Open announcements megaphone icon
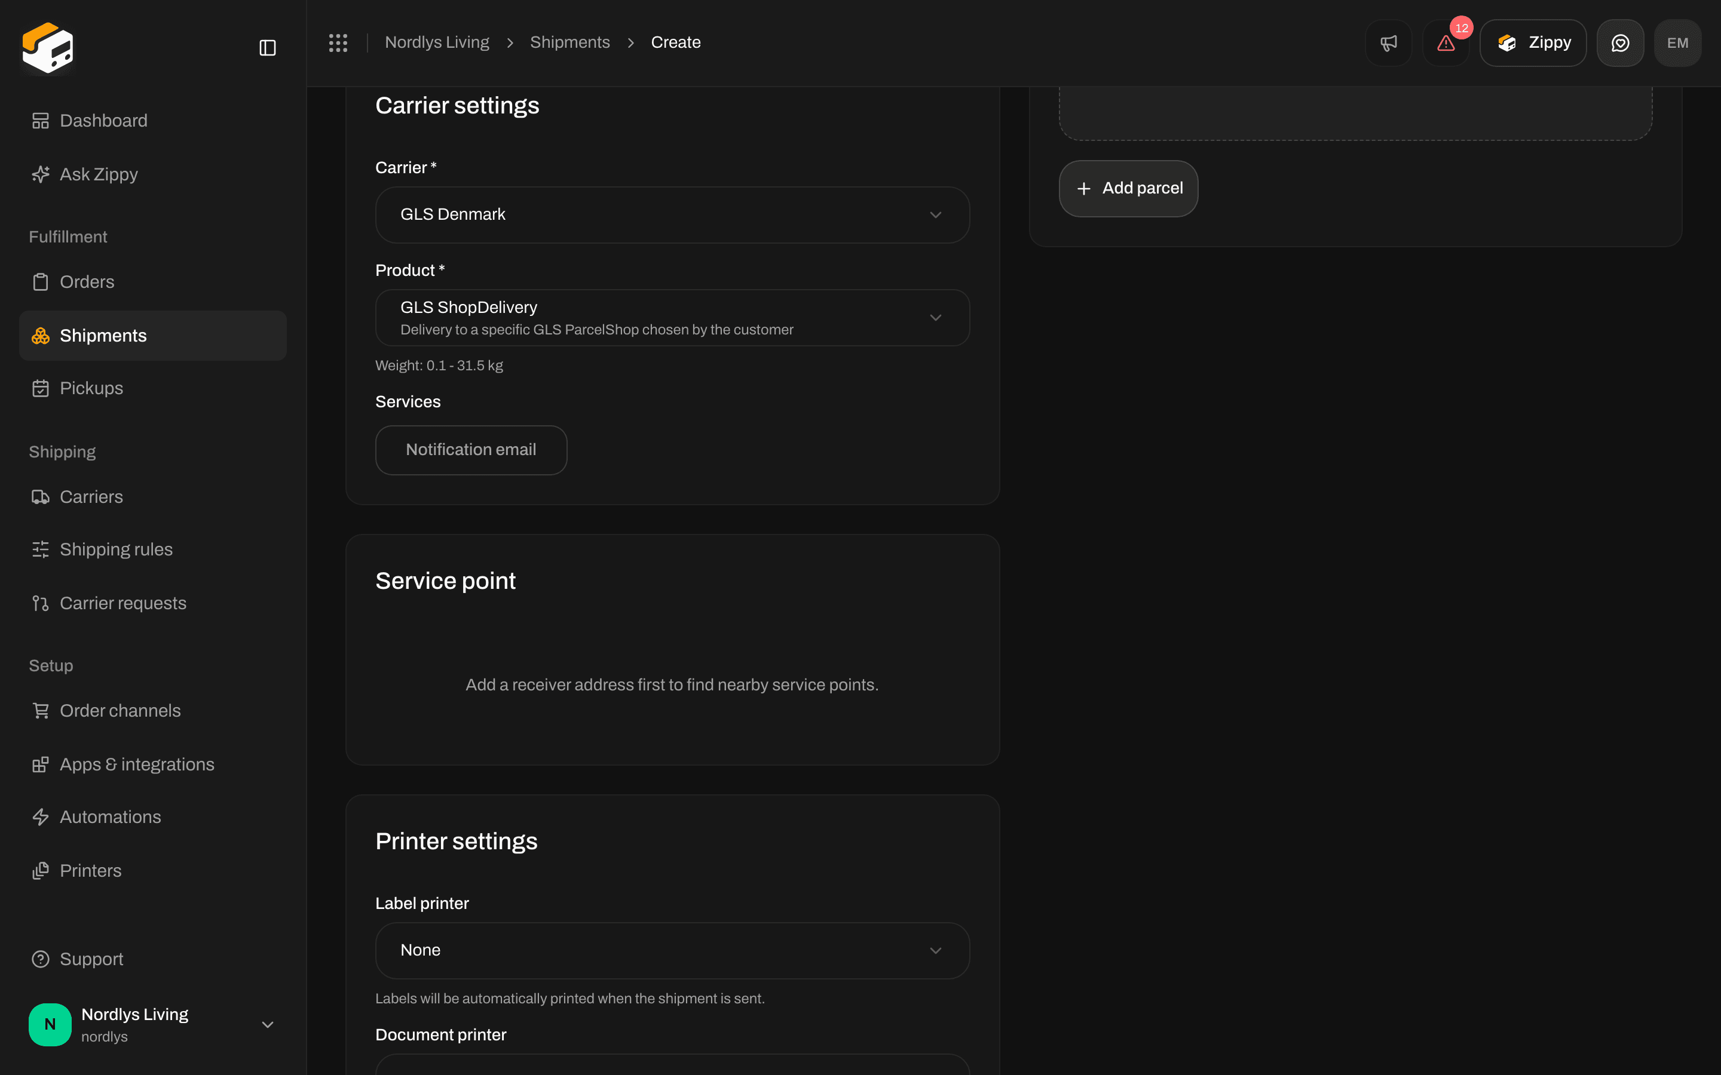 1388,44
